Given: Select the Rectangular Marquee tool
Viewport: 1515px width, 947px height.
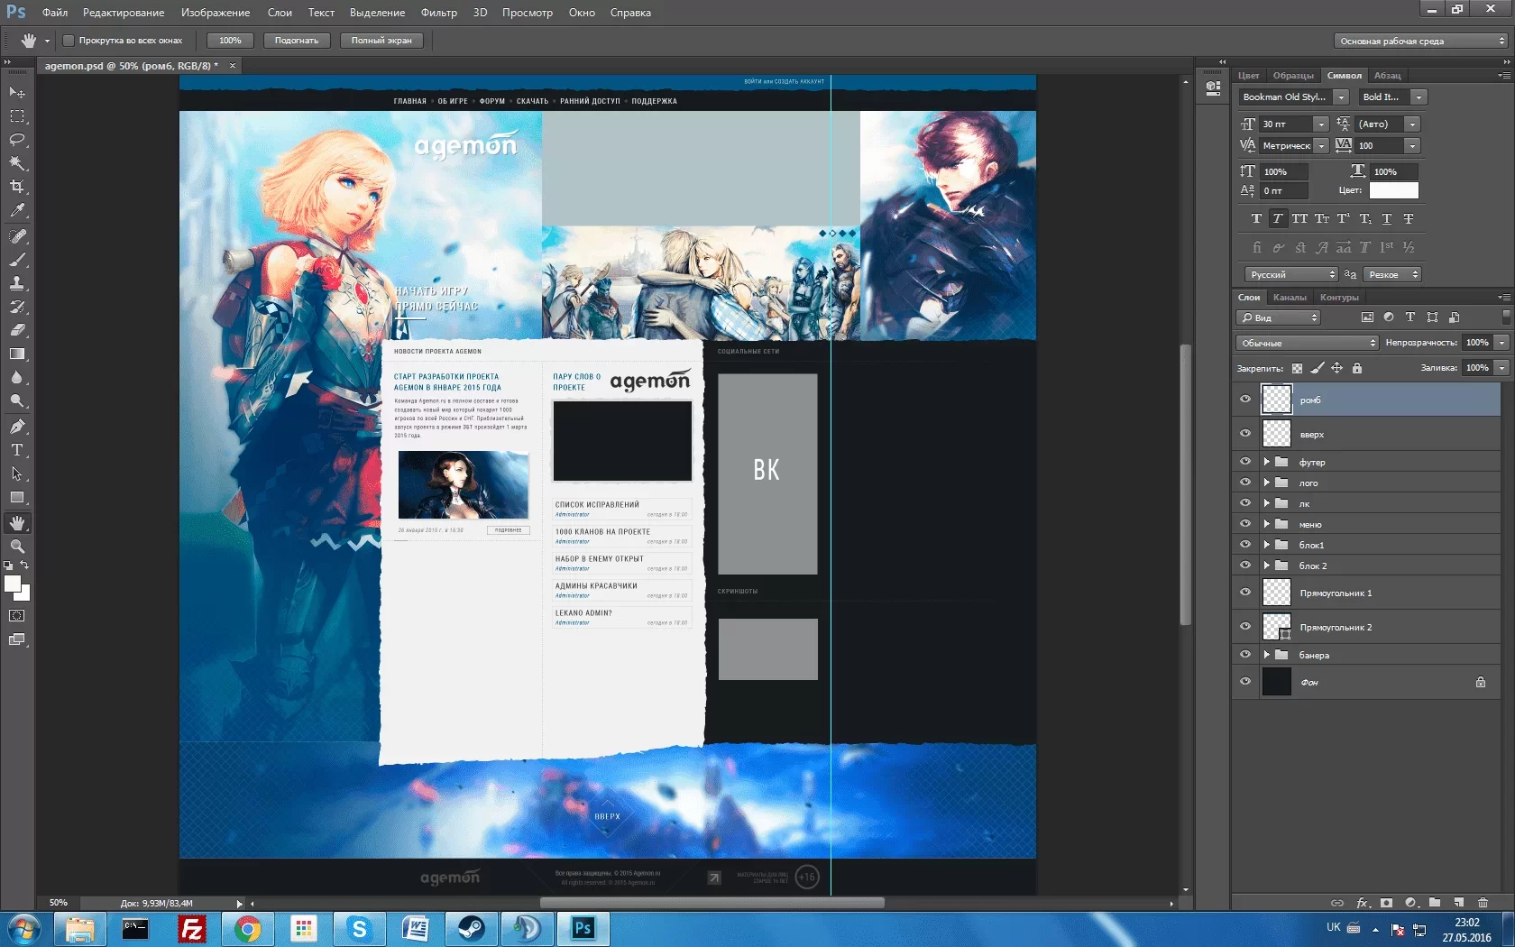Looking at the screenshot, I should pos(17,116).
